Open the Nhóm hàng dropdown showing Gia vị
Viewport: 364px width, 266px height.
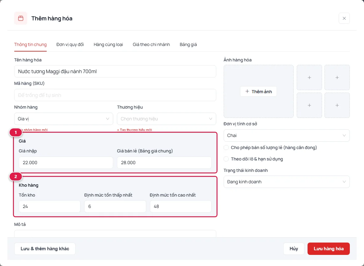(64, 119)
